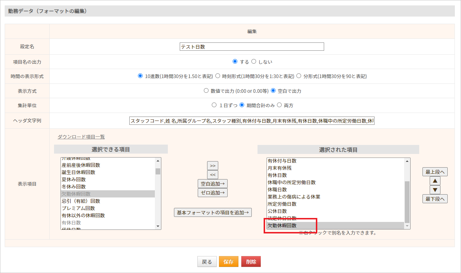Select １日ずつ aggregation unit
Viewport: 461px width, 273px height.
[x=214, y=105]
